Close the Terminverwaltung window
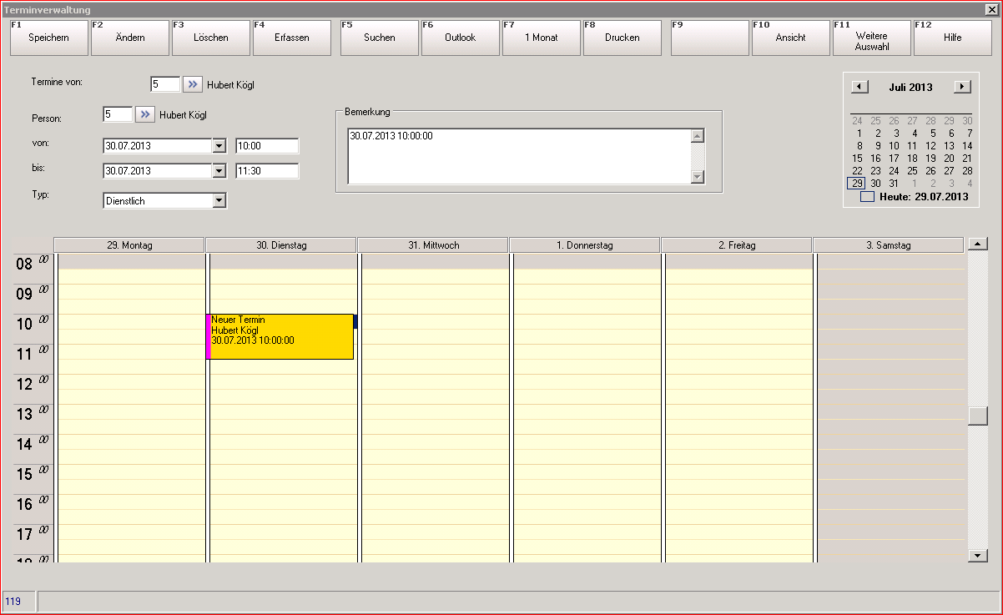Image resolution: width=1003 pixels, height=615 pixels. tap(993, 9)
